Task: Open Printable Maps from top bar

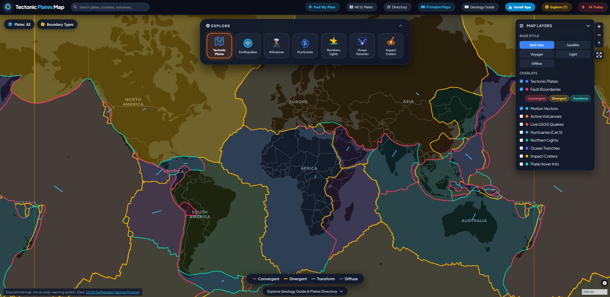Action: 436,7
